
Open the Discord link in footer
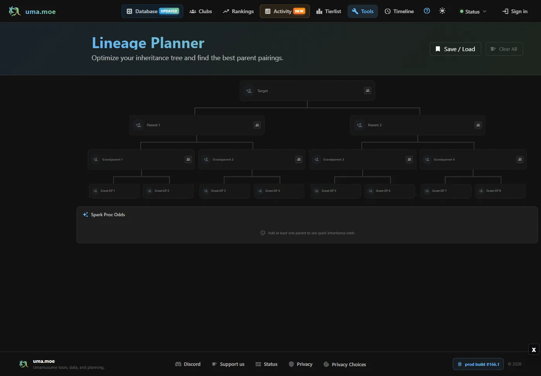pyautogui.click(x=188, y=364)
